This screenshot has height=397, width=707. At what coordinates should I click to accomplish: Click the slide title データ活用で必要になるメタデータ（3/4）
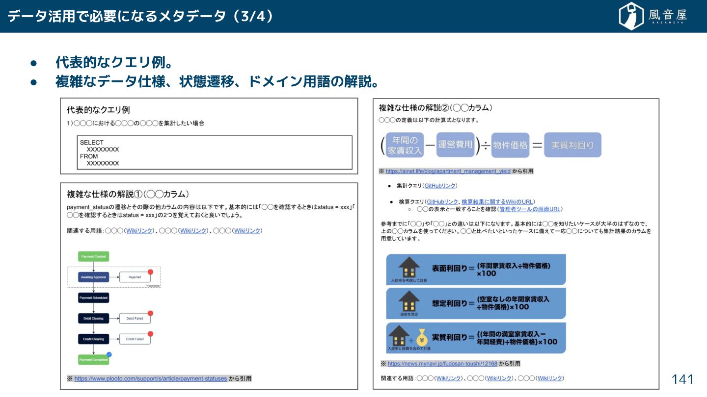click(x=140, y=16)
